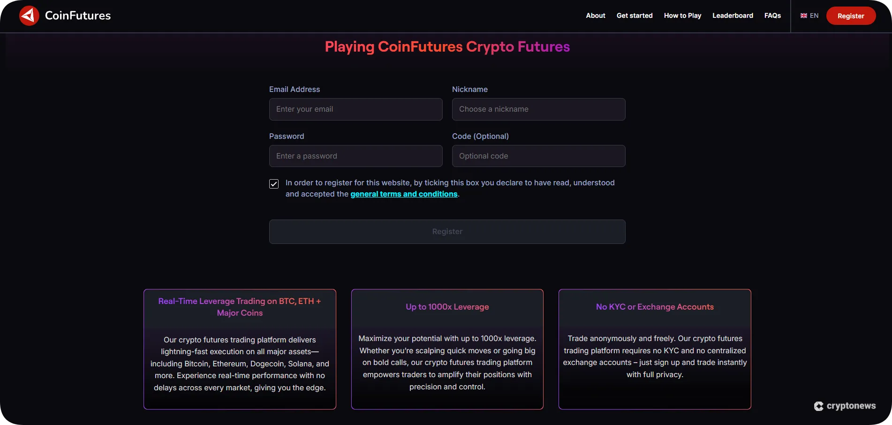The height and width of the screenshot is (425, 892).
Task: Click the Up to 1000x Leverage card
Action: point(447,349)
